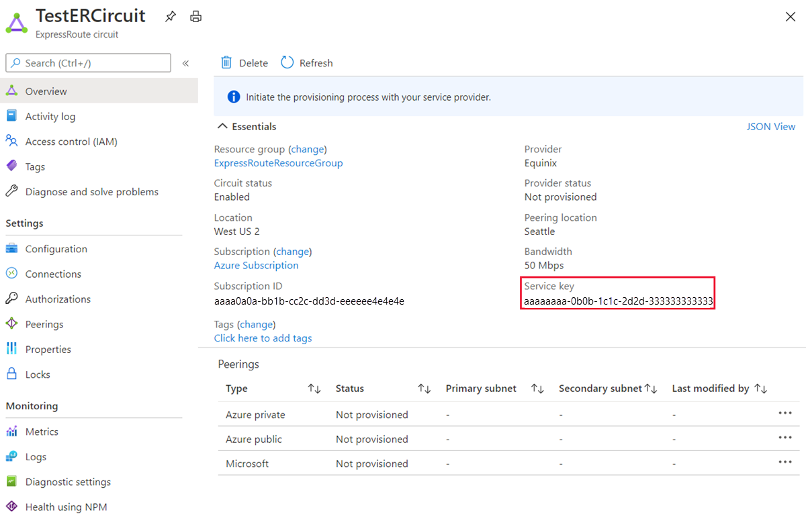806x518 pixels.
Task: Sort peerings by Type column
Action: point(314,389)
